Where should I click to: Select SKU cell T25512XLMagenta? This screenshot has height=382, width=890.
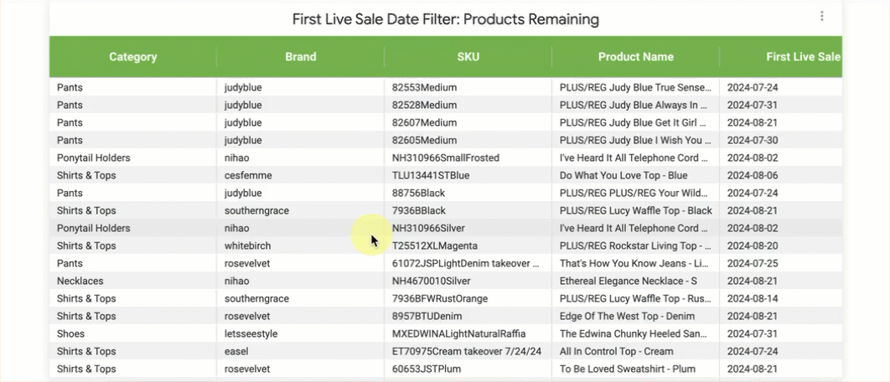(x=434, y=245)
